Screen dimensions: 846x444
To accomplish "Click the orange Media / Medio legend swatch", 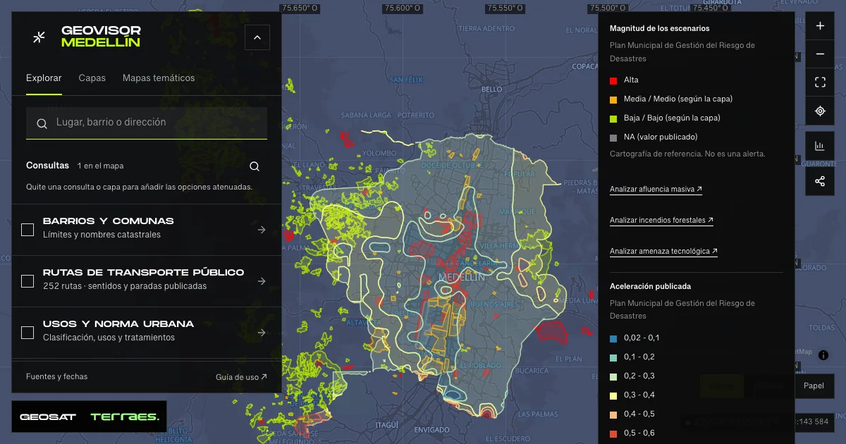I will (x=613, y=99).
